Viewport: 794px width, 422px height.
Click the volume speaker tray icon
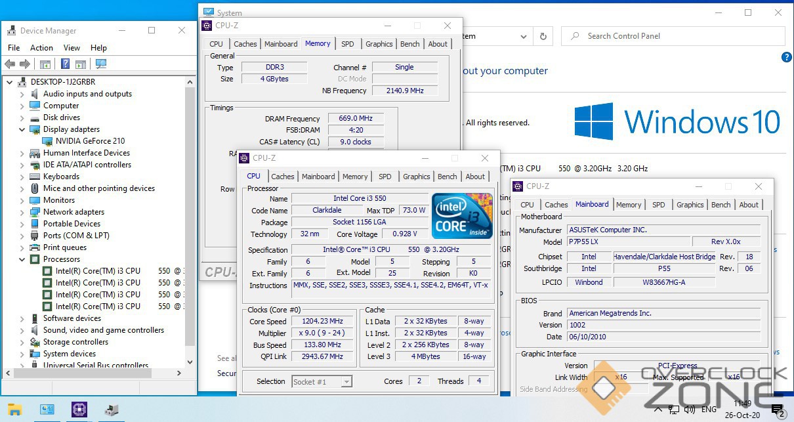click(691, 410)
